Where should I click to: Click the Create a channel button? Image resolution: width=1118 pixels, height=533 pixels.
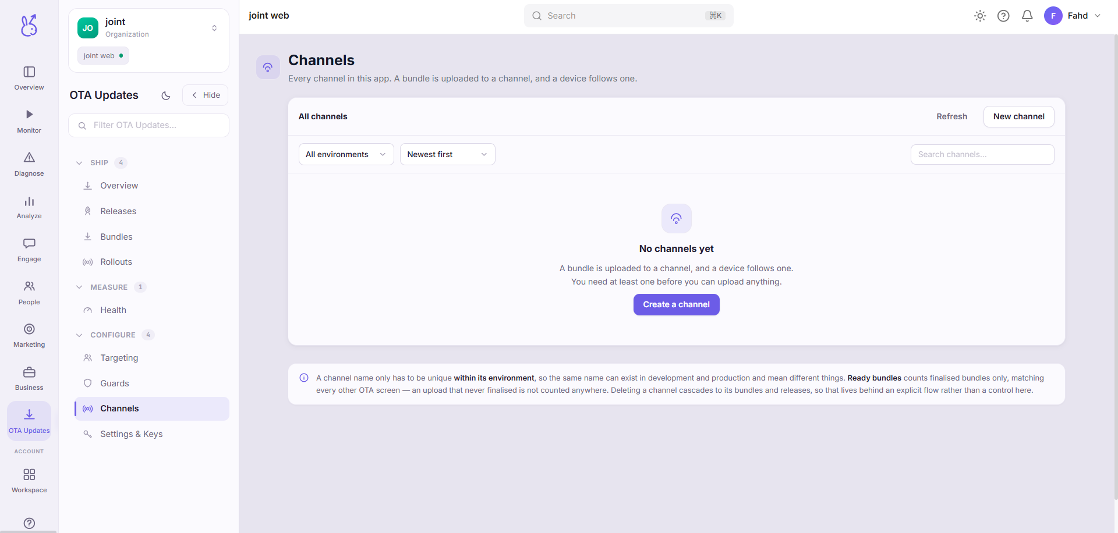pyautogui.click(x=676, y=304)
